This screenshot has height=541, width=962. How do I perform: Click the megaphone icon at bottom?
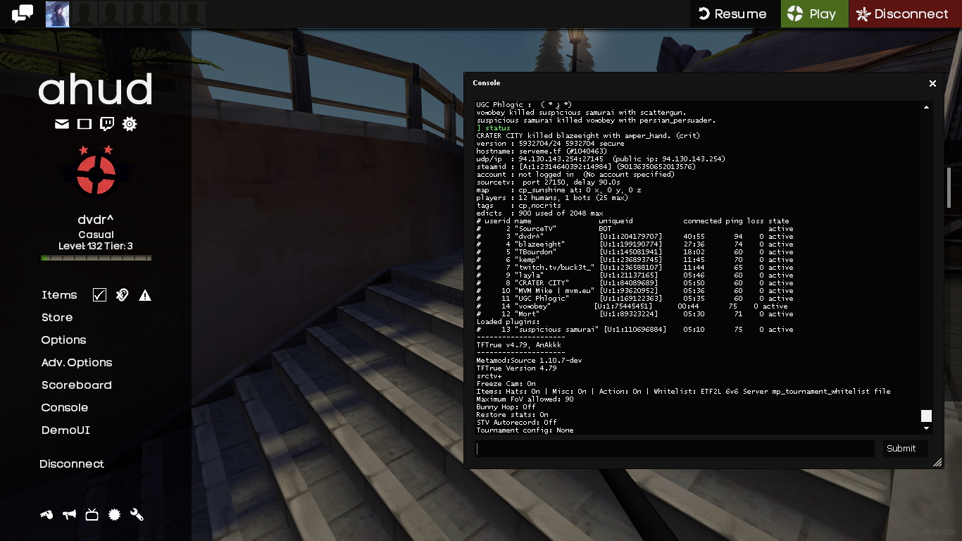tap(69, 515)
